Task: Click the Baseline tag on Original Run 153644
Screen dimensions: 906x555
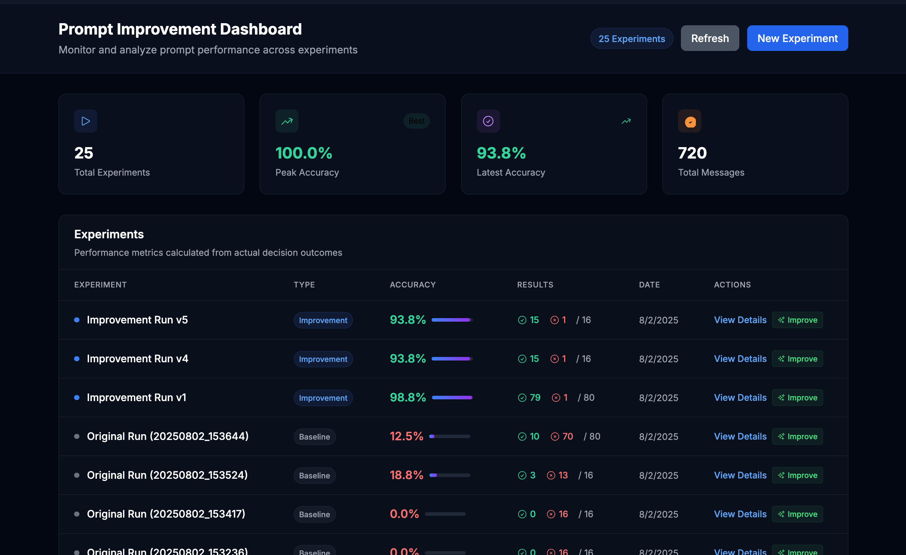Action: (314, 437)
